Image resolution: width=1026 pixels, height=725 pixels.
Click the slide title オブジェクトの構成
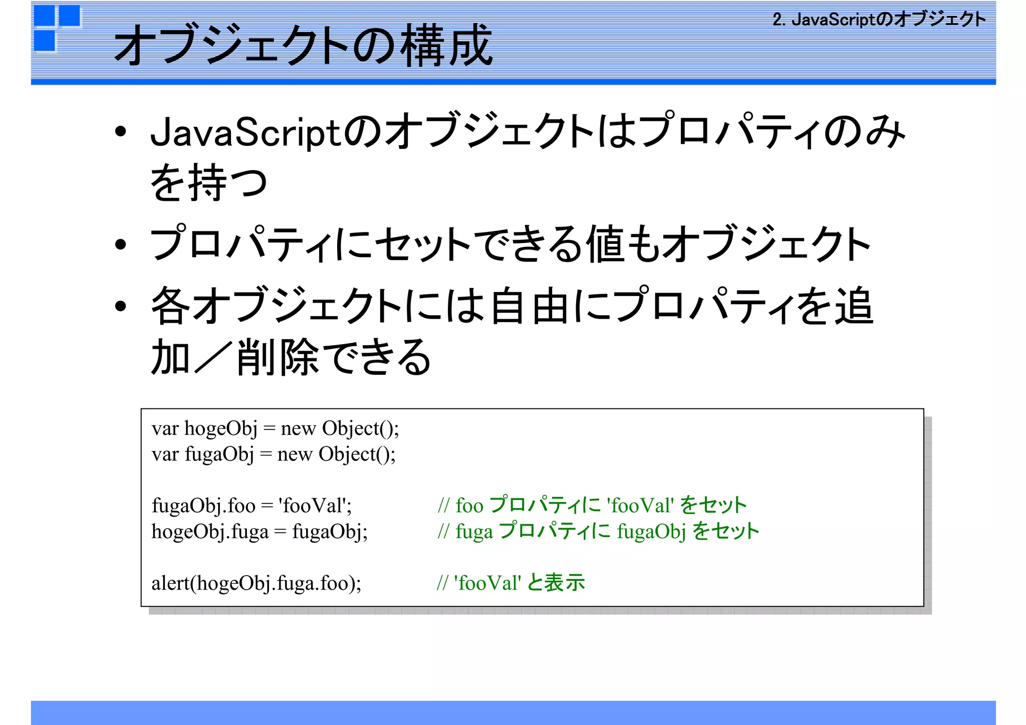pyautogui.click(x=304, y=45)
